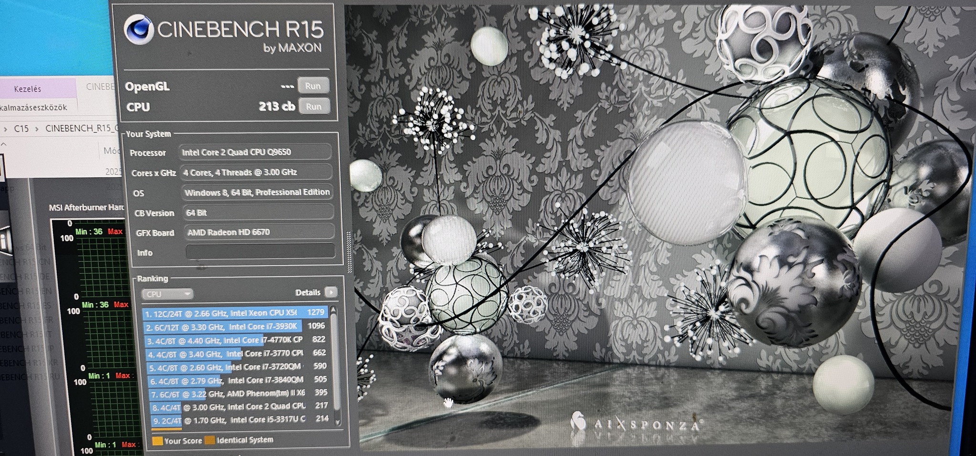Select ranking row 6 Intel Core i7-3840QM
The width and height of the screenshot is (976, 456).
238,380
